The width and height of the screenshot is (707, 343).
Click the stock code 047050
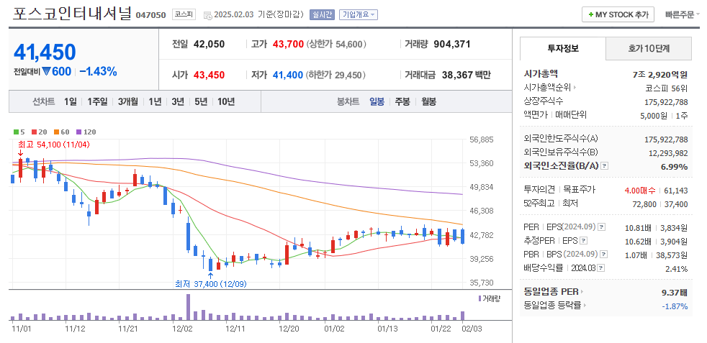(x=150, y=15)
